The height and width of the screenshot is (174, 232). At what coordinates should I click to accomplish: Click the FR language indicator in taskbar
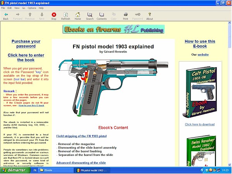[x=35, y=170]
